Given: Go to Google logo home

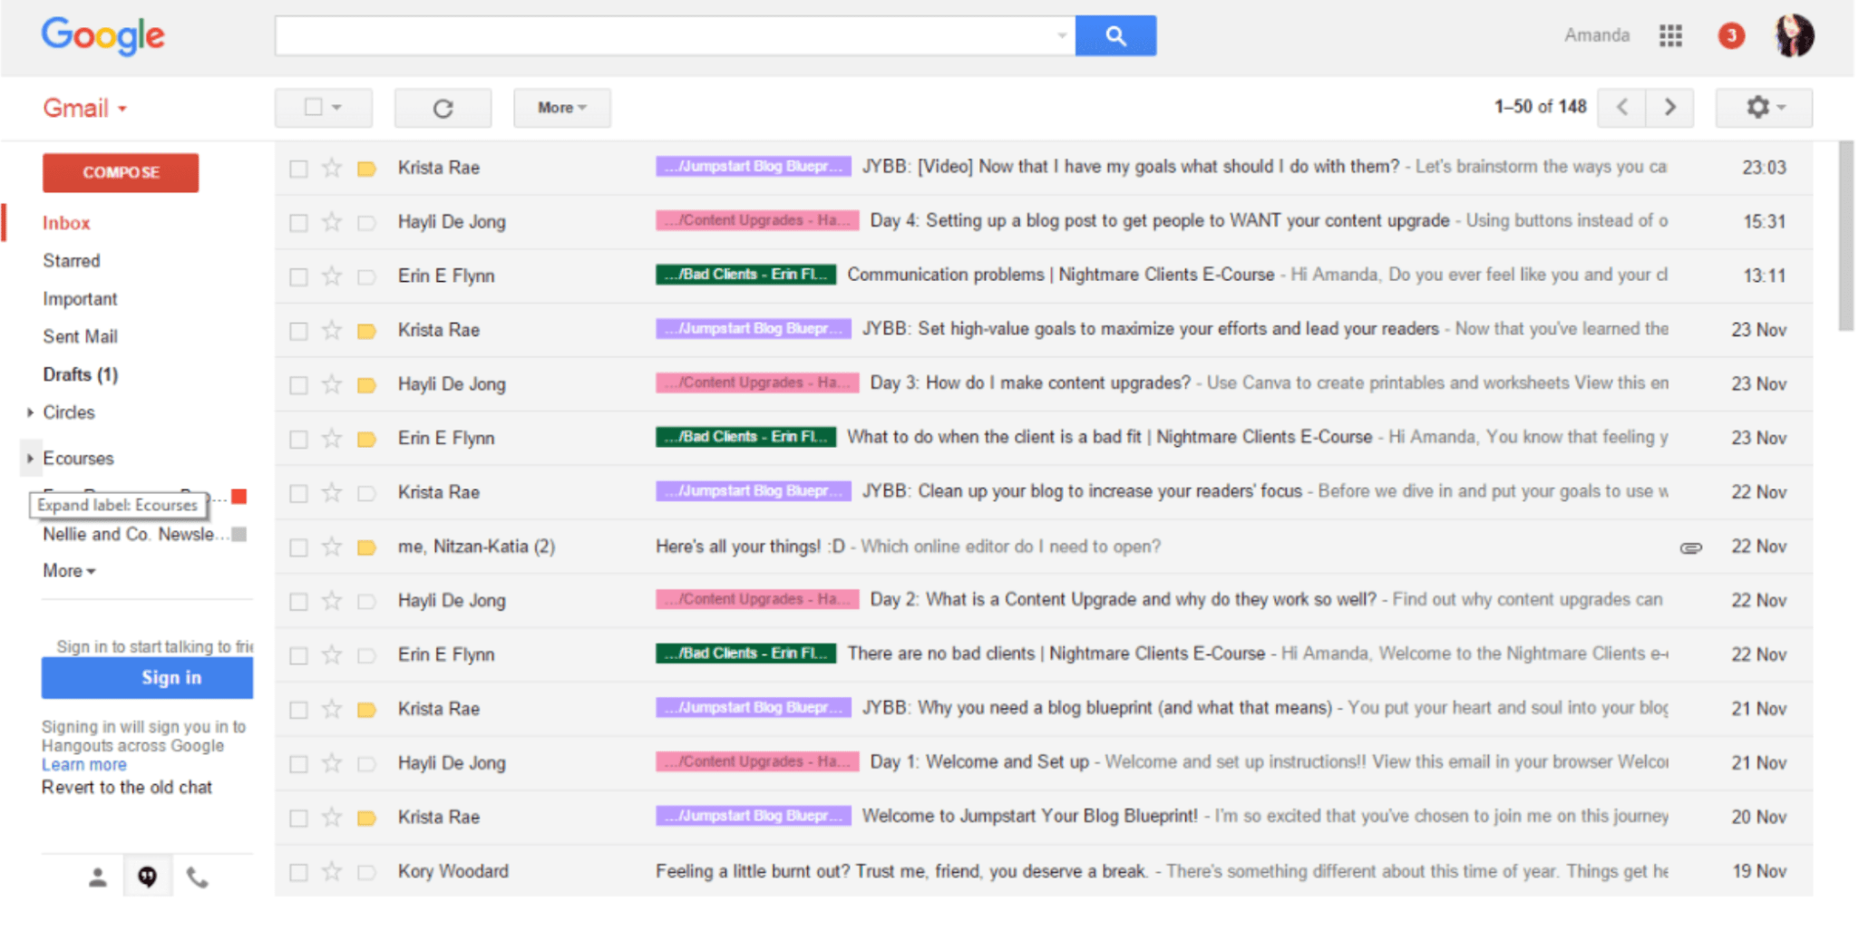Looking at the screenshot, I should point(103,36).
